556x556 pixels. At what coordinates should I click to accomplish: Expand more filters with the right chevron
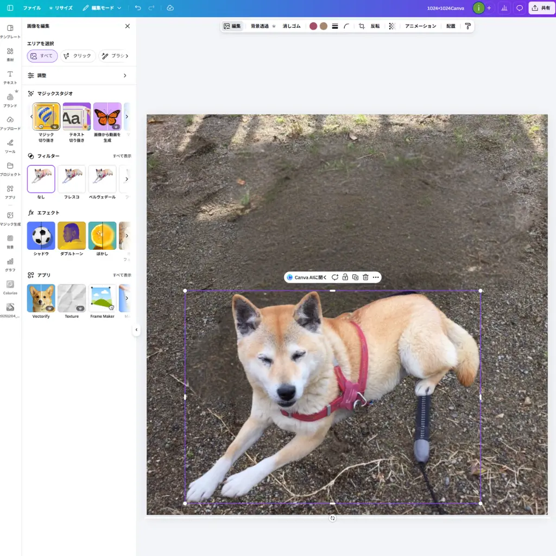pos(127,178)
